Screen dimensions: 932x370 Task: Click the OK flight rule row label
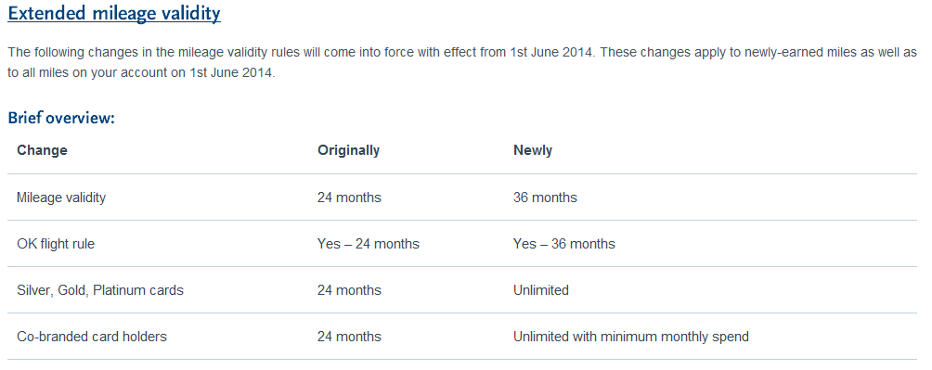(56, 244)
